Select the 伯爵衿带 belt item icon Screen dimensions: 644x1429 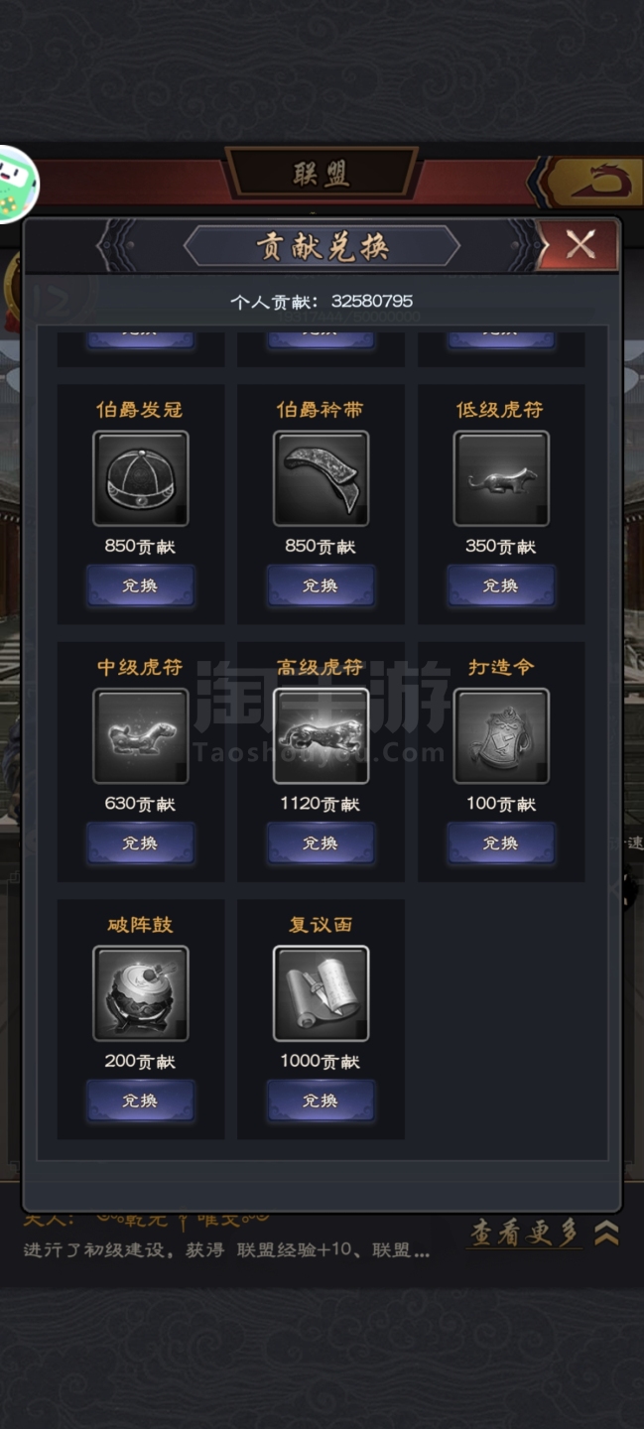click(321, 478)
